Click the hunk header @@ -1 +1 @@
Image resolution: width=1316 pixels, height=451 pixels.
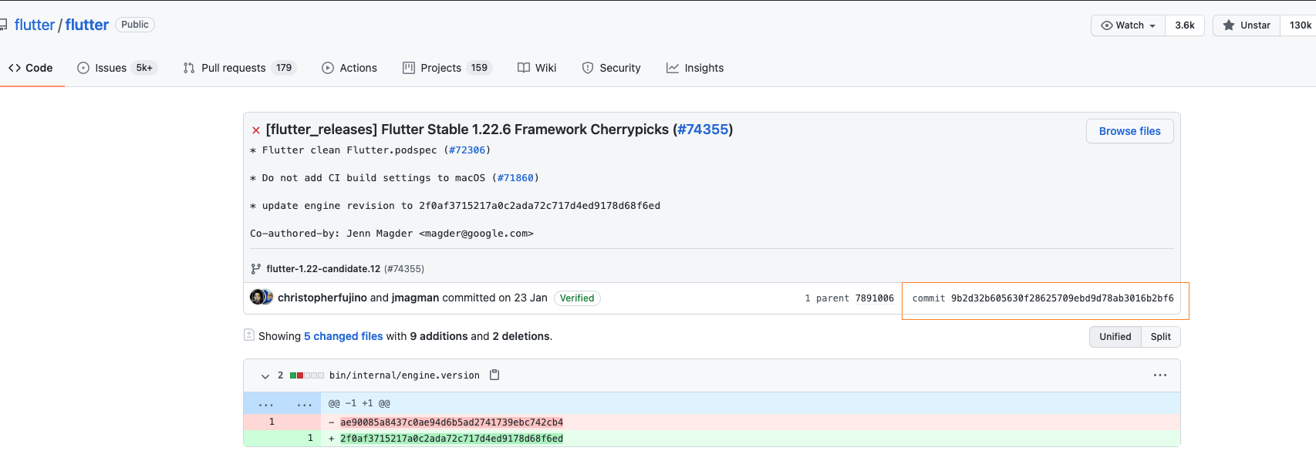pyautogui.click(x=359, y=404)
